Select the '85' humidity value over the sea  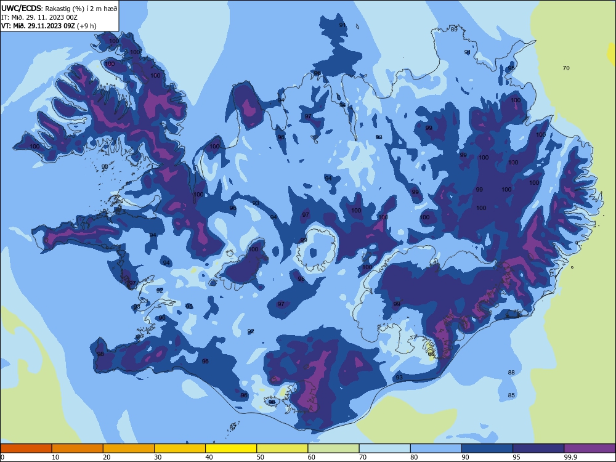point(511,395)
